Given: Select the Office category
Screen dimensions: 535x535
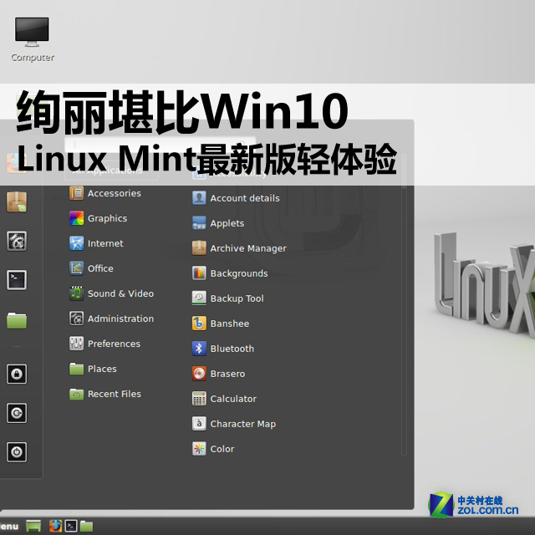Looking at the screenshot, I should coord(91,268).
